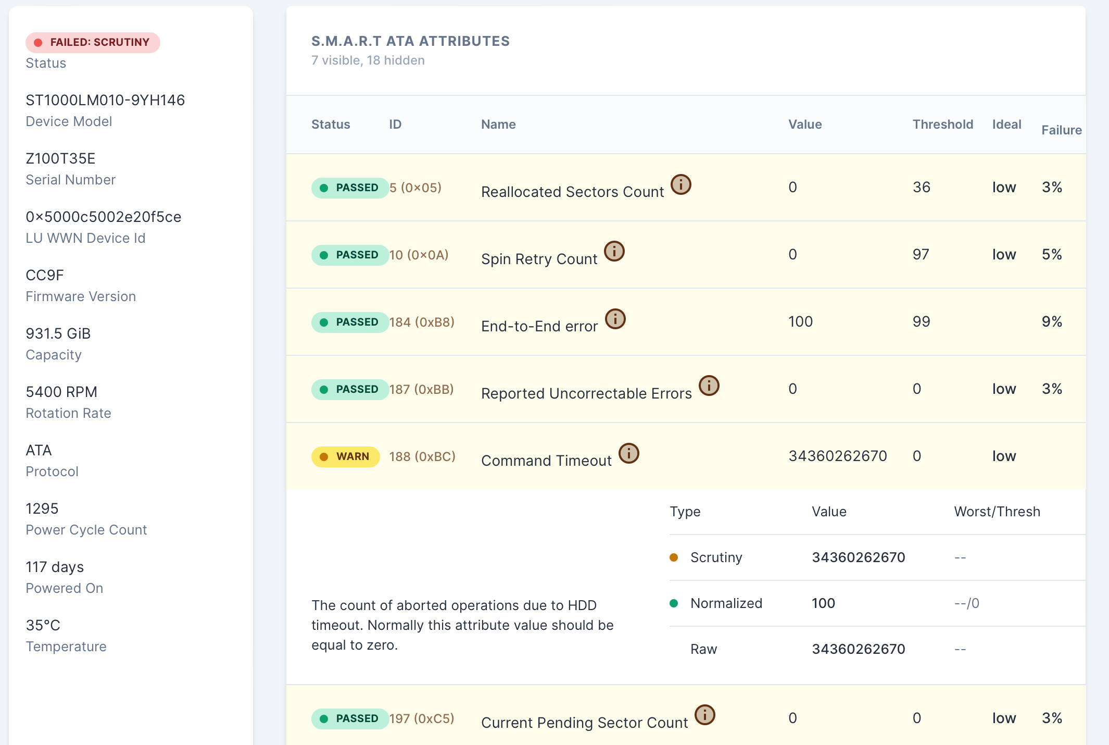Click info icon for Reported Uncorrectable Errors
Screen dimensions: 1109x745
709,386
